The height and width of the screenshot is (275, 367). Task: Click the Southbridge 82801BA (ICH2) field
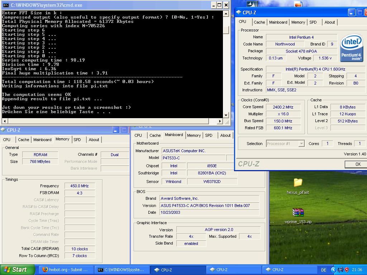(212, 173)
